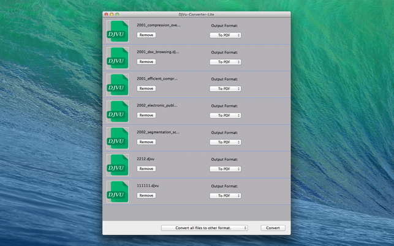
Task: Open output format dropdown for 2212.djvu
Action: click(225, 169)
